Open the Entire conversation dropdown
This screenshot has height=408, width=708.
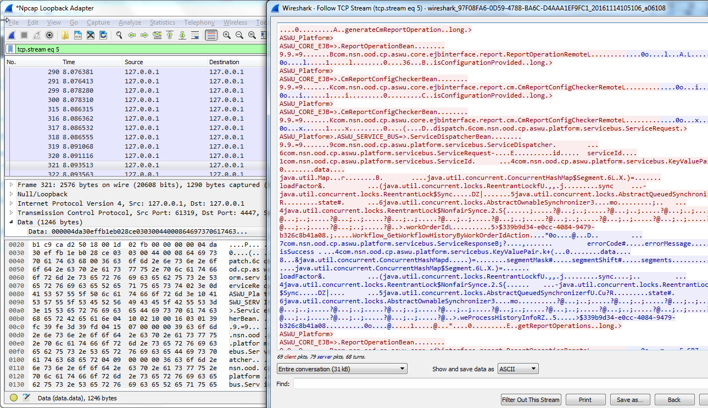[342, 369]
